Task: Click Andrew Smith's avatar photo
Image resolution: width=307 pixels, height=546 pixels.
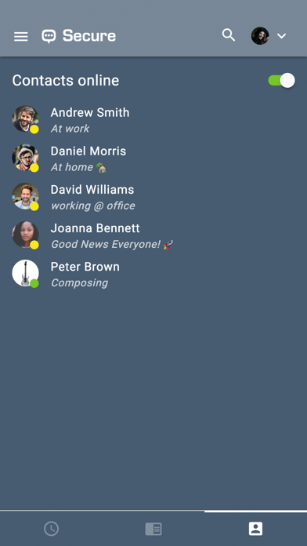Action: [x=25, y=119]
